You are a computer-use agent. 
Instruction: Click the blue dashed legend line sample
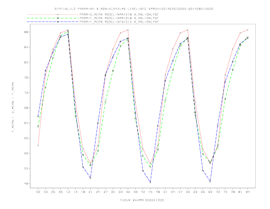coord(53,22)
